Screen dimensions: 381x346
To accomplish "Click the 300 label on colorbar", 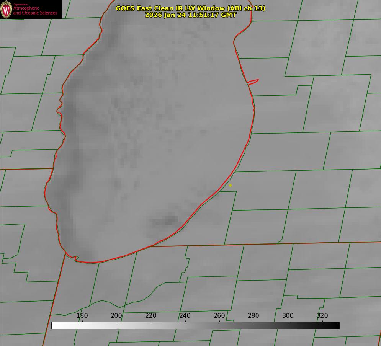I will [x=288, y=315].
